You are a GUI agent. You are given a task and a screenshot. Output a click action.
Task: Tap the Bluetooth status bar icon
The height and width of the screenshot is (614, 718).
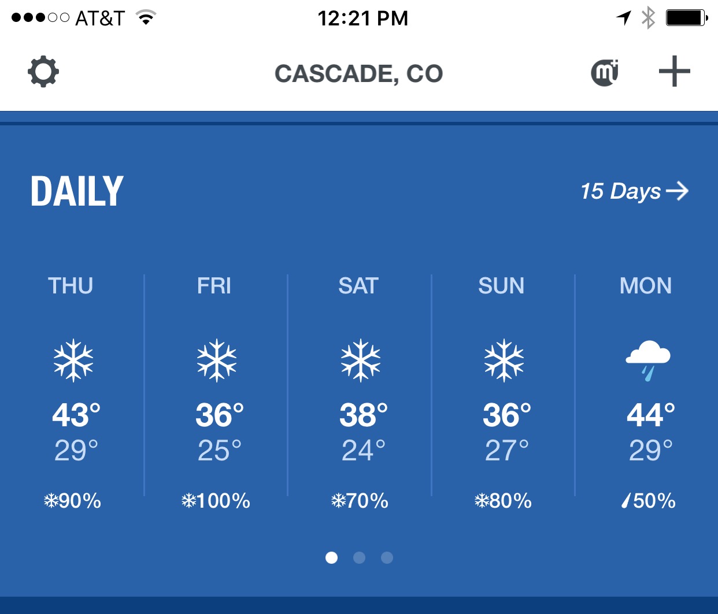pyautogui.click(x=649, y=18)
